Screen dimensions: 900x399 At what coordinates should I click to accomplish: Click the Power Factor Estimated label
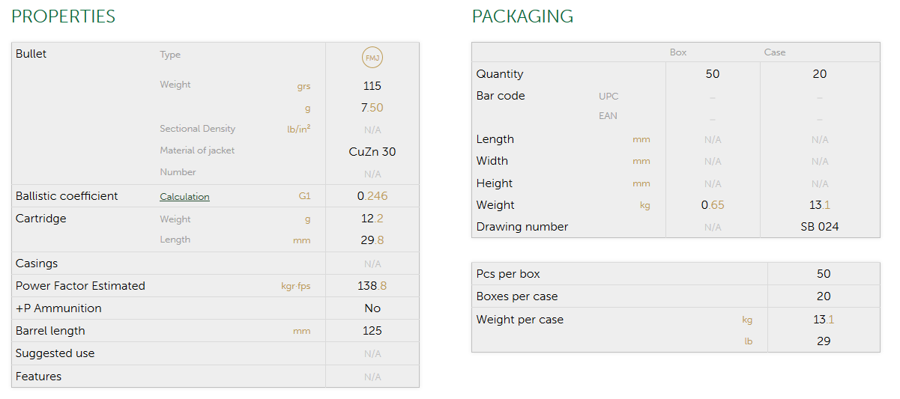point(80,286)
